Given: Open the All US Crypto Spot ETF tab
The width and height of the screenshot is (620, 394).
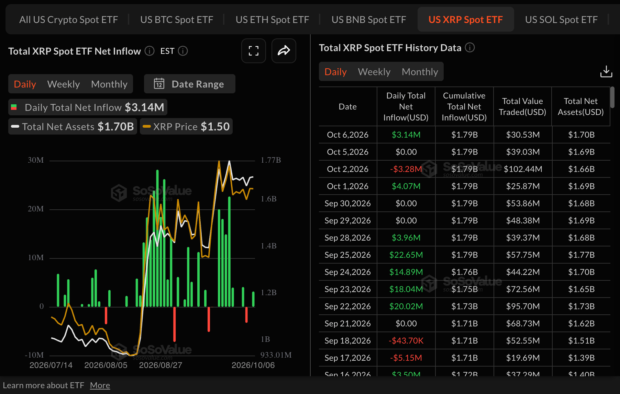Looking at the screenshot, I should point(69,20).
